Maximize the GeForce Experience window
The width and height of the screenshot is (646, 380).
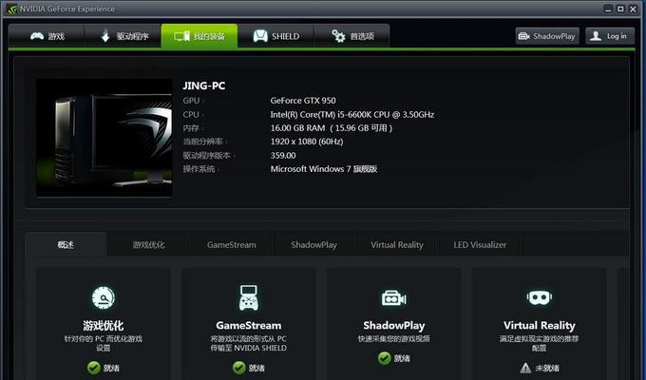click(x=620, y=9)
